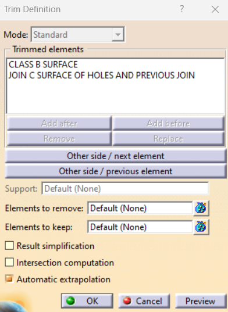
Task: Open multi-selection icon beside Elements to remove
Action: (201, 208)
